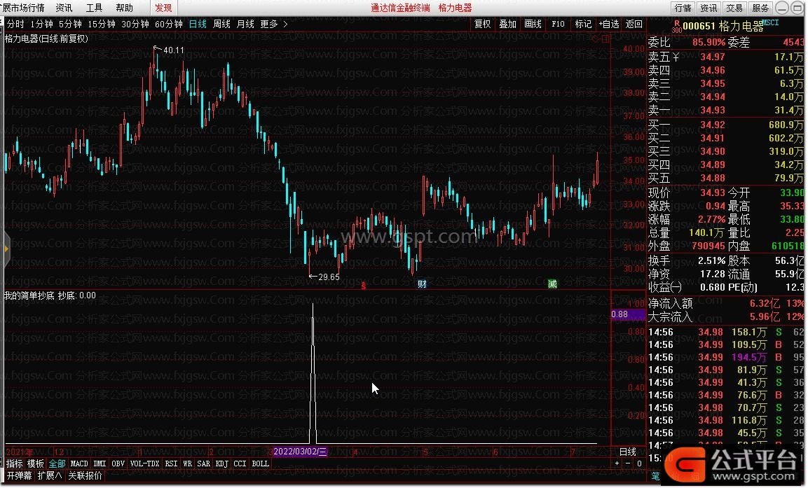Click the 服务 service button
The image size is (808, 488).
[760, 8]
